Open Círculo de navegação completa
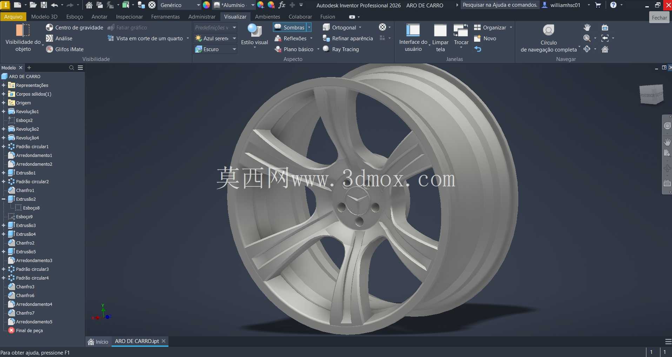672x357 pixels. 548,38
